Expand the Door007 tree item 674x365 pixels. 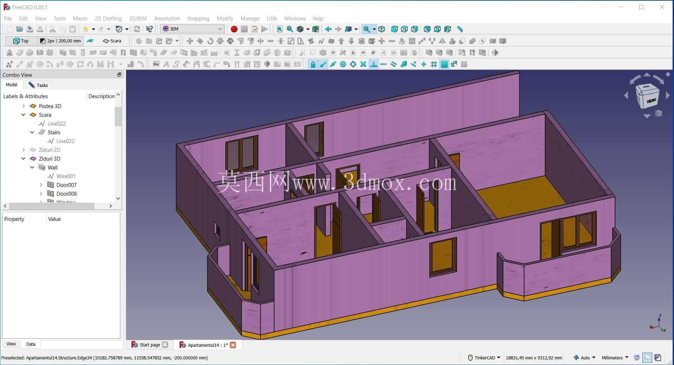click(x=41, y=185)
